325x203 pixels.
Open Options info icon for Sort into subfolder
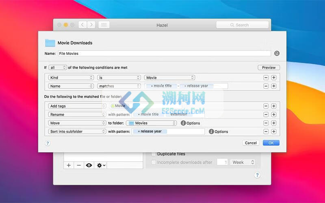pyautogui.click(x=211, y=131)
